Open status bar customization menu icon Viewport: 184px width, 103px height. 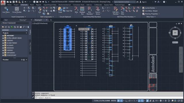click(182, 101)
